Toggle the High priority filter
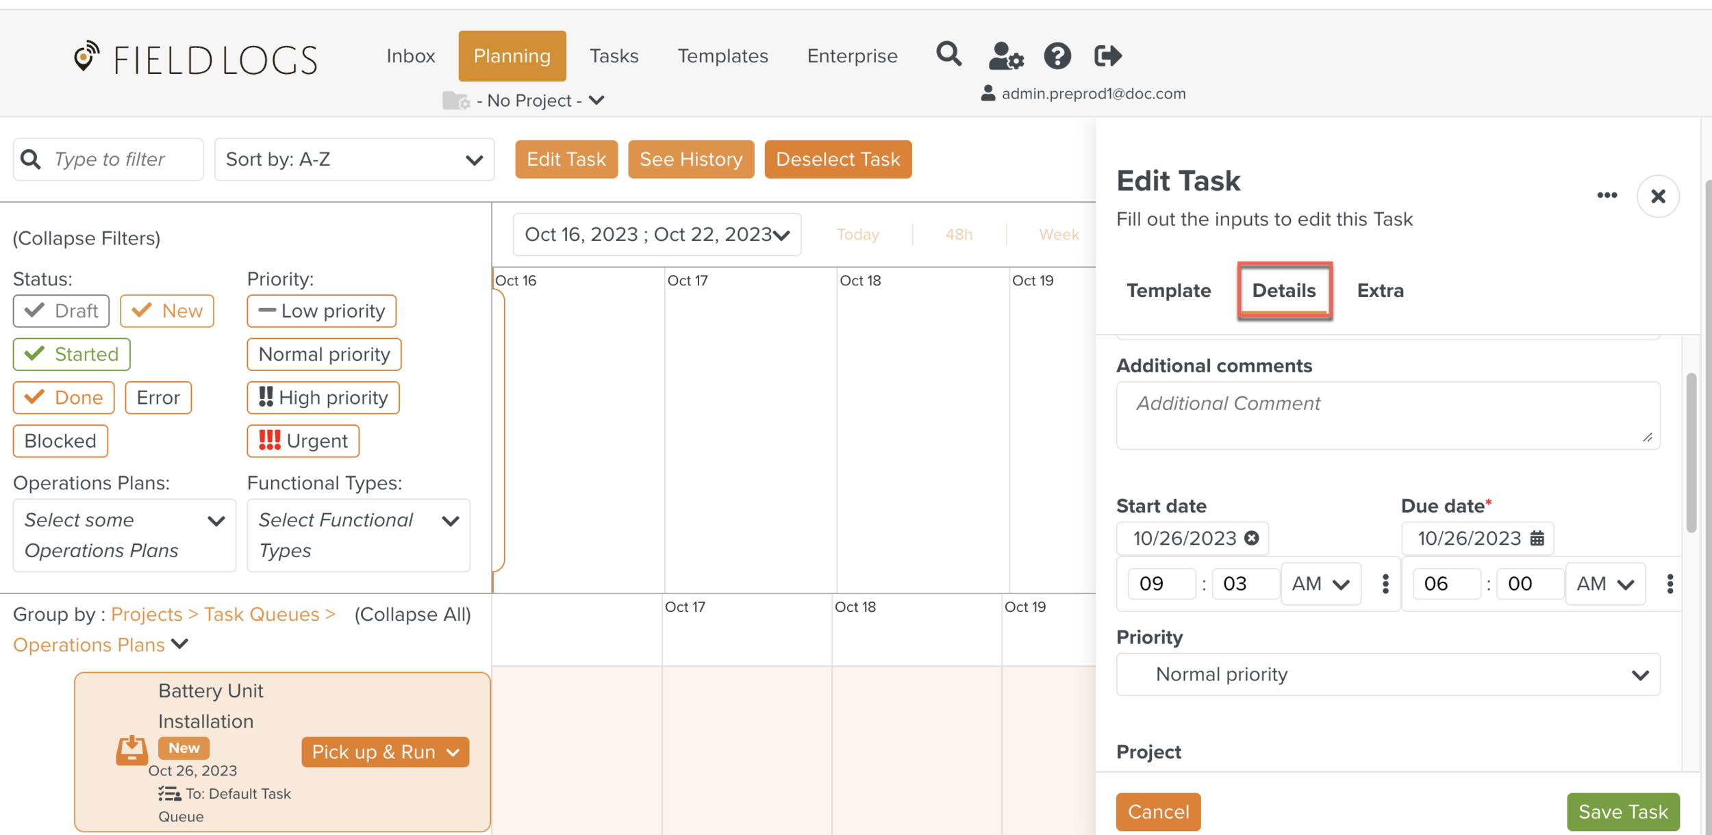The image size is (1712, 835). point(323,397)
